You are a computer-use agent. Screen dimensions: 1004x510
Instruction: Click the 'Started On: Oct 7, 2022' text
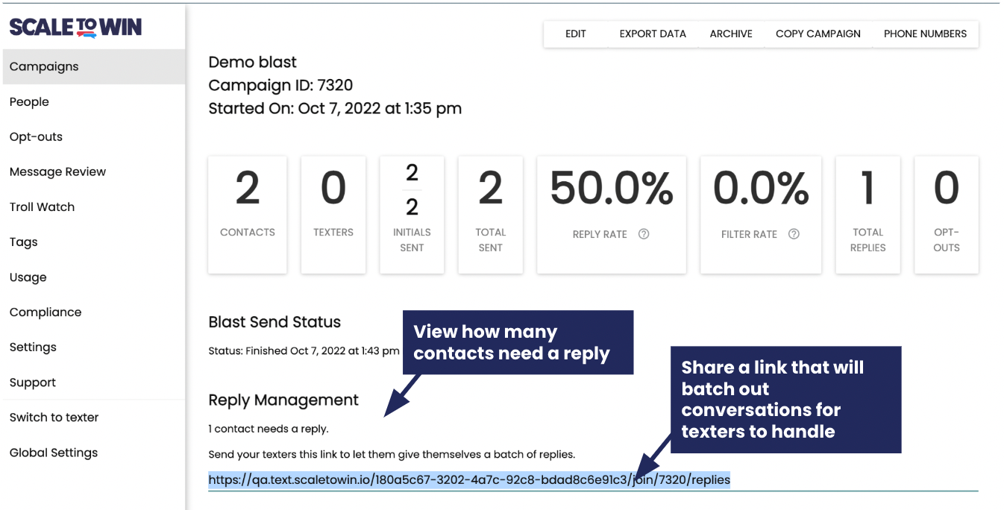pyautogui.click(x=335, y=109)
